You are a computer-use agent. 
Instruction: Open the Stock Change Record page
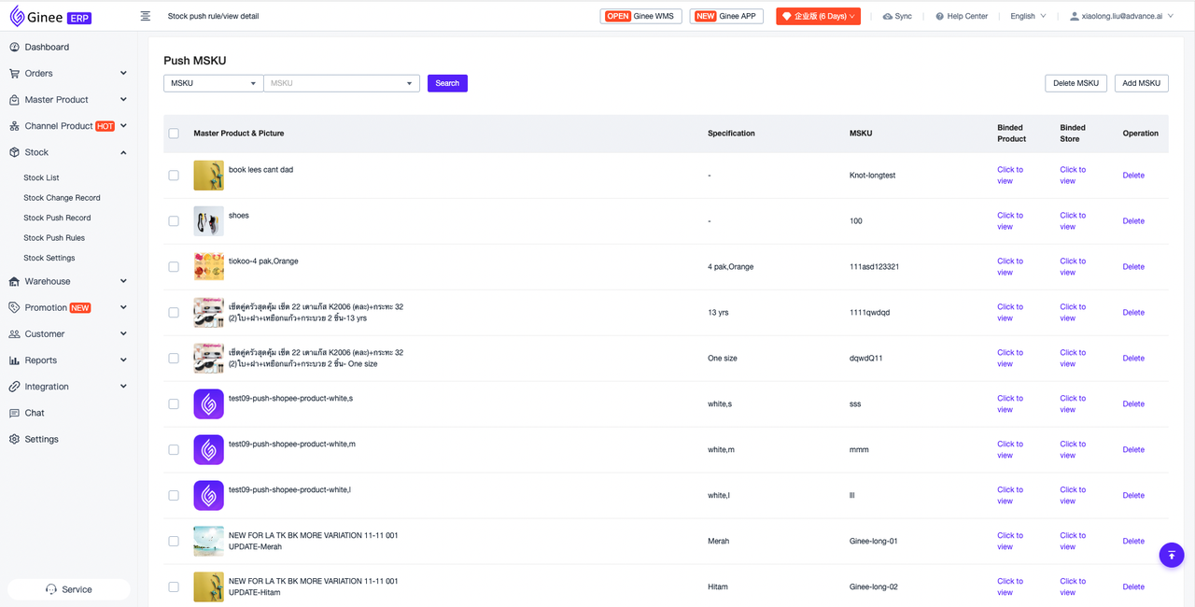pos(62,198)
